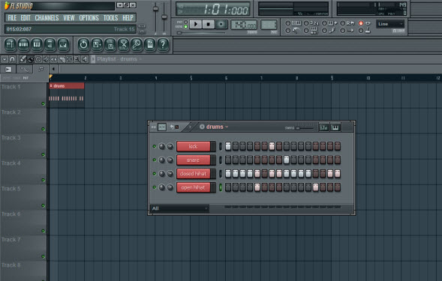The image size is (442, 281).
Task: Select the paint brush tool in Playlist
Action: [31, 59]
